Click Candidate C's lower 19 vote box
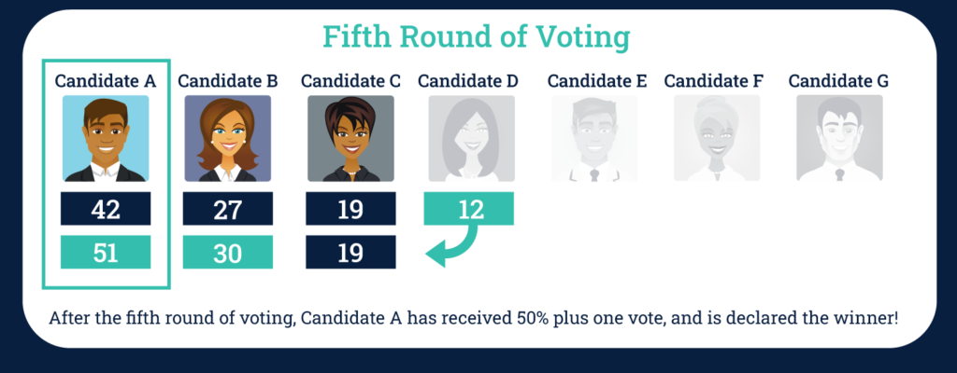The height and width of the screenshot is (373, 957). [x=350, y=253]
